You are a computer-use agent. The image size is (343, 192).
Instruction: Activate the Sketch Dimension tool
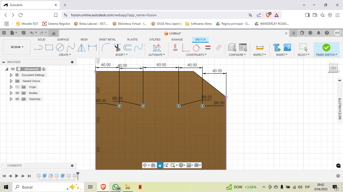92,48
